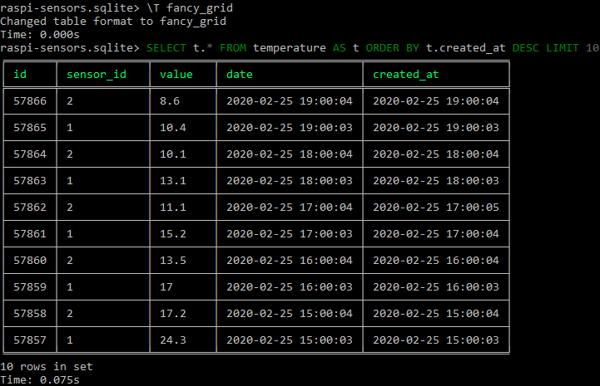Click the 'Time: 0.075s' output line
The height and width of the screenshot is (386, 600).
tap(40, 380)
